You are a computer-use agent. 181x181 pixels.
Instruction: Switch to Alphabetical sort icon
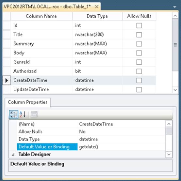tap(23, 114)
